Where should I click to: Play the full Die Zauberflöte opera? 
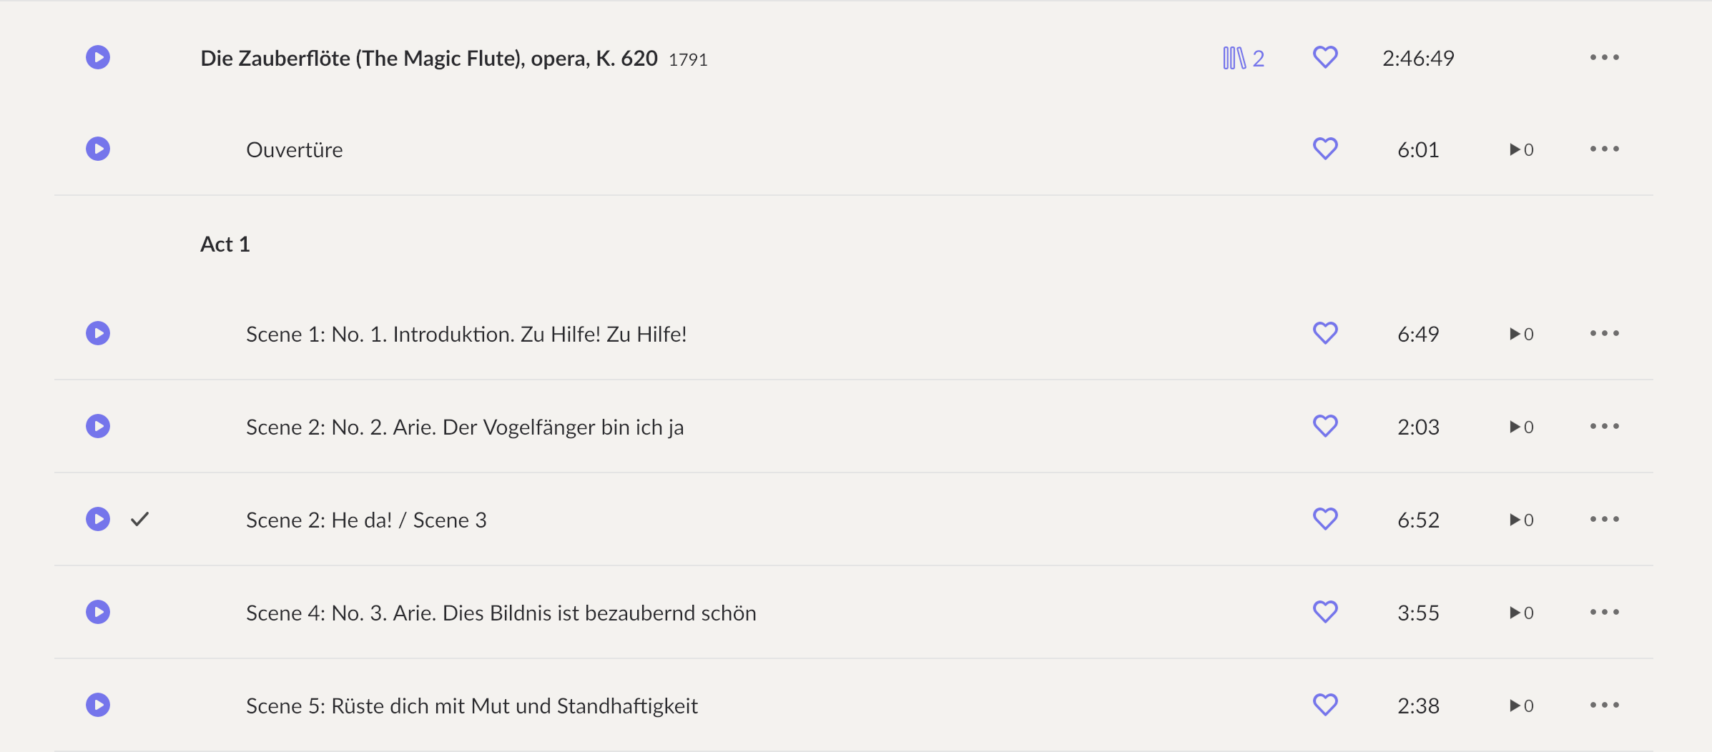(x=98, y=57)
